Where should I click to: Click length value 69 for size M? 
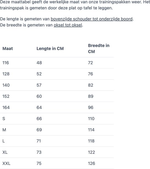[39, 130]
